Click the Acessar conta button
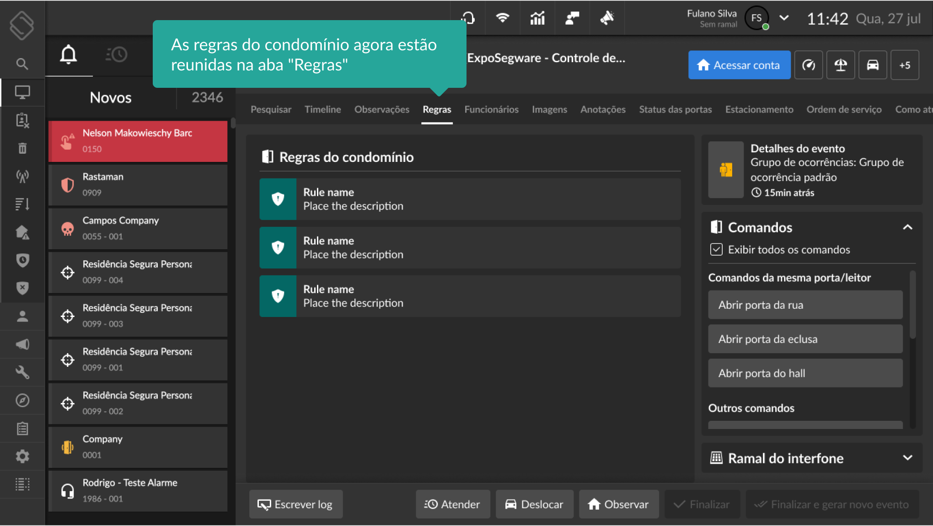 tap(739, 65)
